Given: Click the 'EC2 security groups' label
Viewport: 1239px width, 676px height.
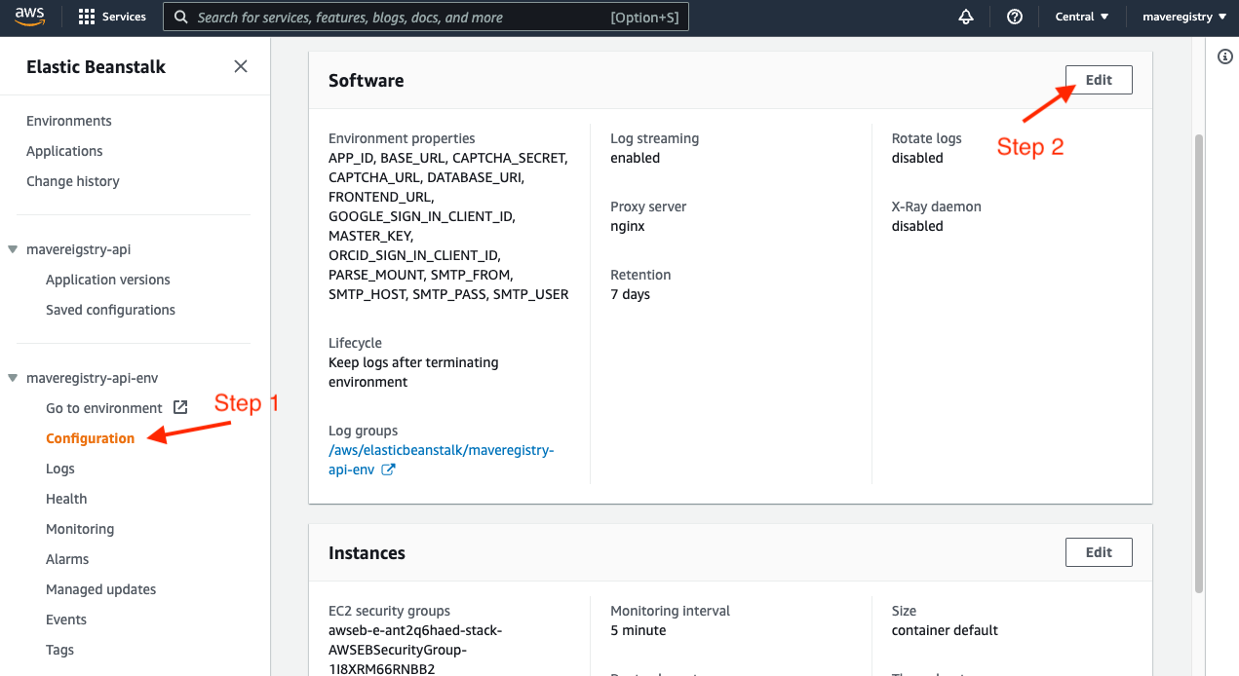Looking at the screenshot, I should 389,611.
